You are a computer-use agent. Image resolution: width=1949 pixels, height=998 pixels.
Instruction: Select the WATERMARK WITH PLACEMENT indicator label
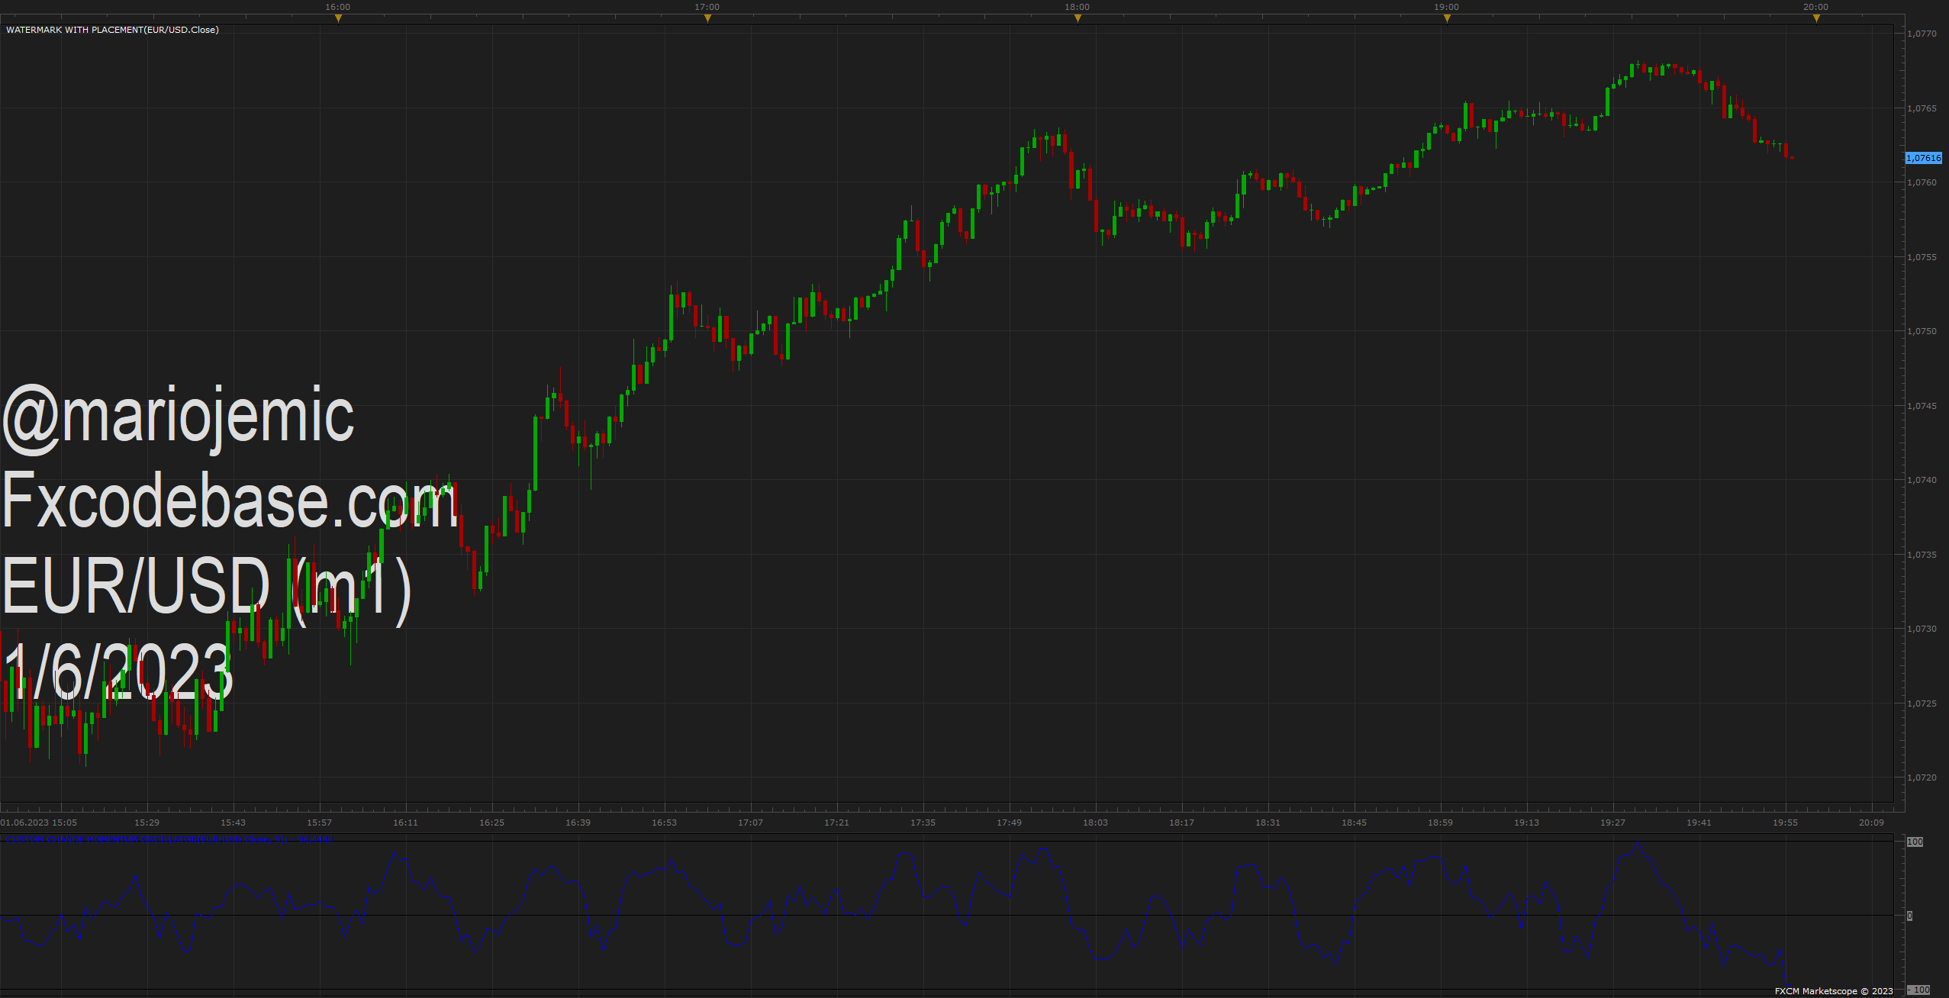click(112, 30)
